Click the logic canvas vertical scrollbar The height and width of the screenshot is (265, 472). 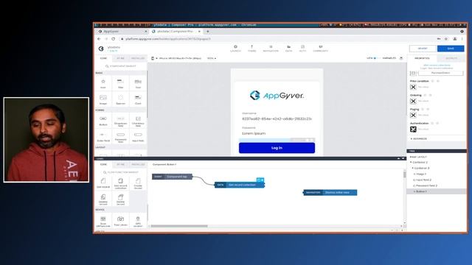(x=405, y=174)
